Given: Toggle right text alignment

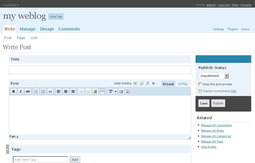Looking at the screenshot, I should [73, 91].
